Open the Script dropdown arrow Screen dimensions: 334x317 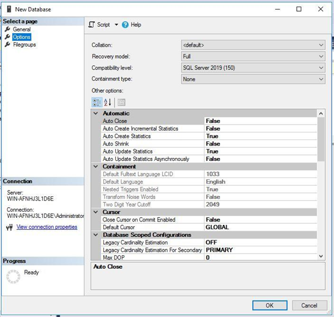116,25
